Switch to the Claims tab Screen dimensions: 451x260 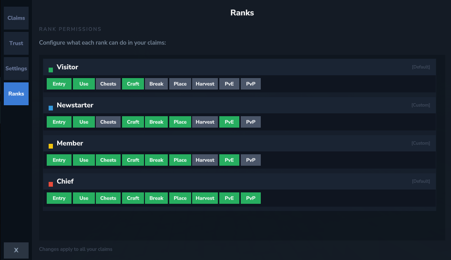click(16, 18)
